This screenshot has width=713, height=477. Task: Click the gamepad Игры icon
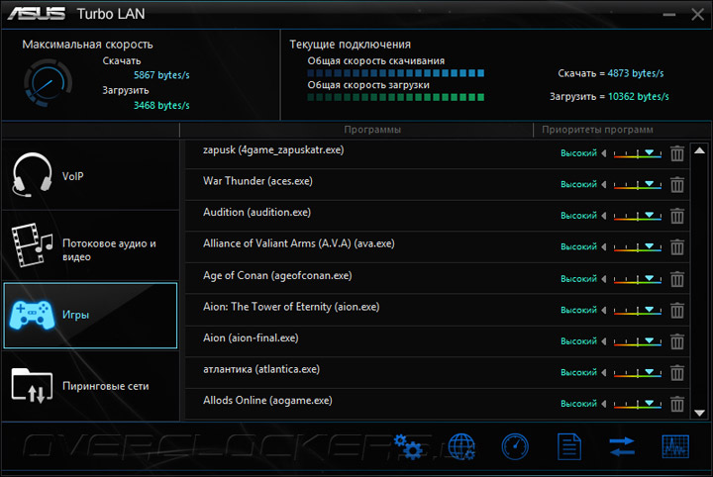point(32,315)
